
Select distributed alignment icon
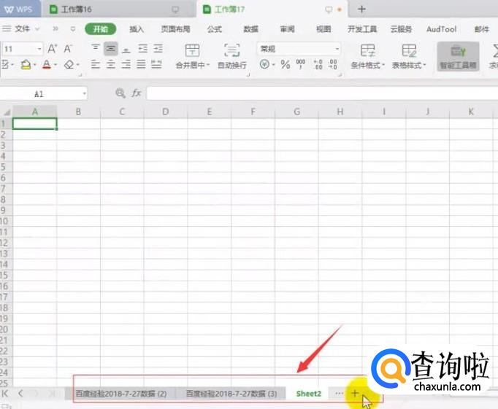click(156, 65)
